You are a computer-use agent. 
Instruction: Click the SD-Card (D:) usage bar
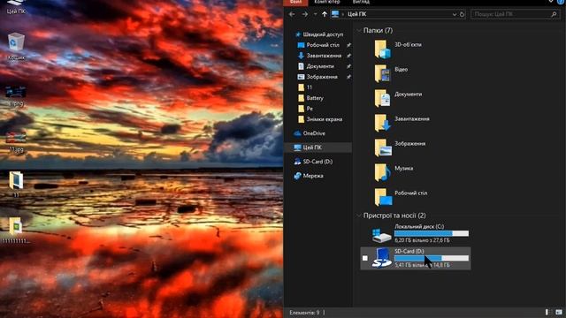[x=432, y=258]
